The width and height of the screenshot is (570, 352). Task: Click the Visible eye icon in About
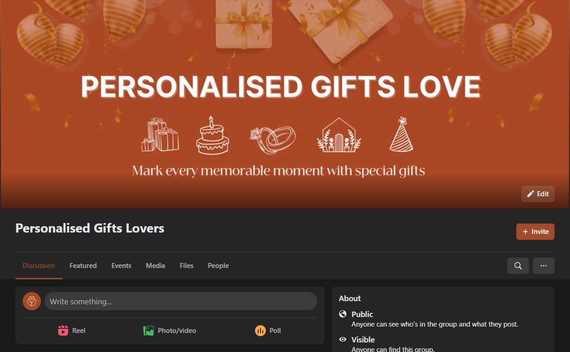[343, 339]
